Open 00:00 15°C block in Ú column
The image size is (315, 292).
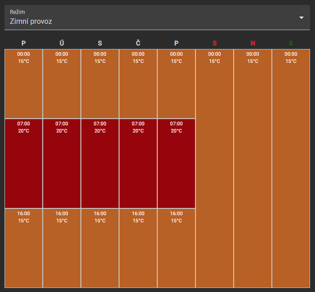(62, 84)
